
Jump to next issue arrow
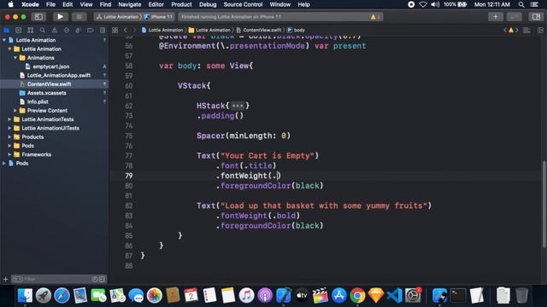point(516,31)
